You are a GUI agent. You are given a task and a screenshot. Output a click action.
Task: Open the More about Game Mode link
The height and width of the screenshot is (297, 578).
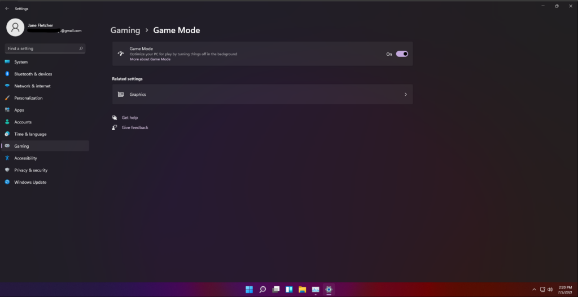[x=150, y=59]
